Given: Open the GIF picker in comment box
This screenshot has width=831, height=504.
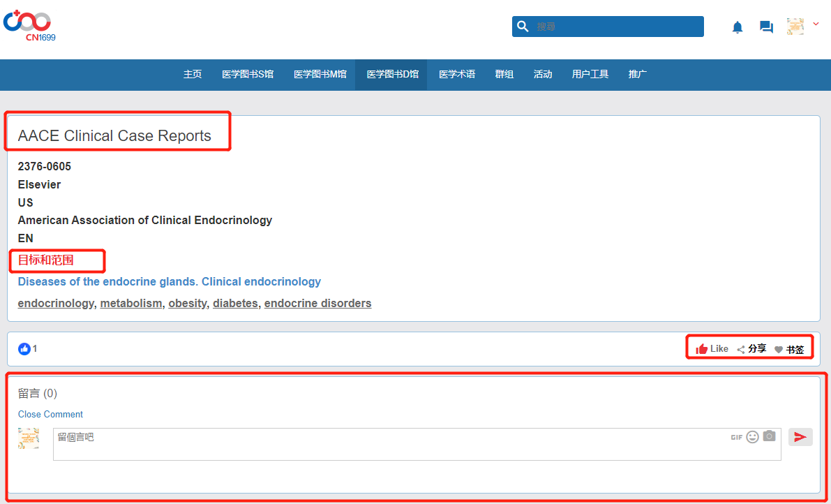Looking at the screenshot, I should point(736,437).
